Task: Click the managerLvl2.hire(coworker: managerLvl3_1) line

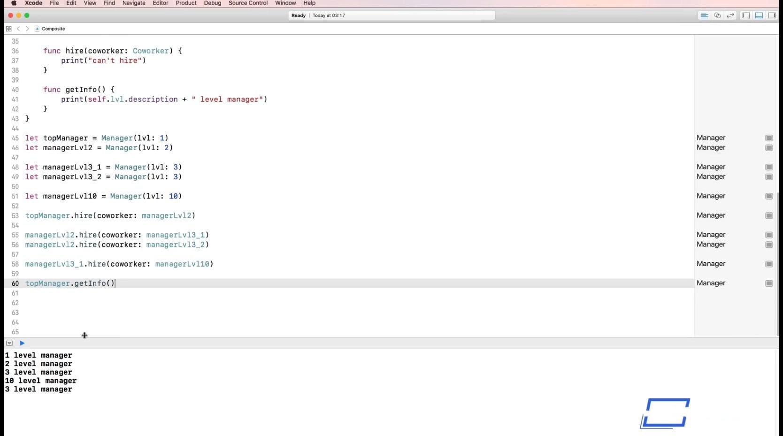Action: coord(117,235)
